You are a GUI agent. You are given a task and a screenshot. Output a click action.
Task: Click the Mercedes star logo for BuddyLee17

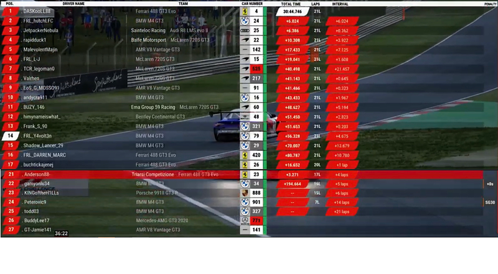(x=245, y=221)
